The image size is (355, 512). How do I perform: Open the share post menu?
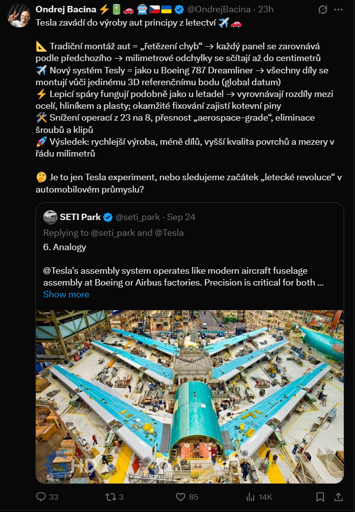pos(338,497)
